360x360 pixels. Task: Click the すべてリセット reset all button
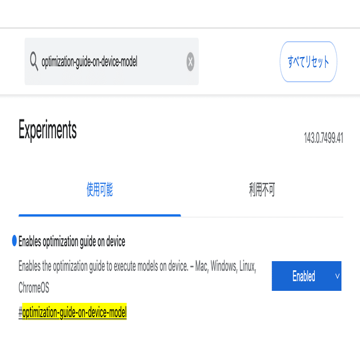pos(309,62)
